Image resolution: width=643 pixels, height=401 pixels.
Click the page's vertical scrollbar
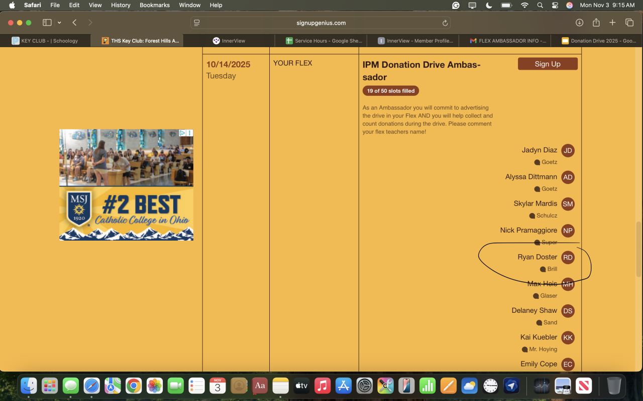coord(639,249)
